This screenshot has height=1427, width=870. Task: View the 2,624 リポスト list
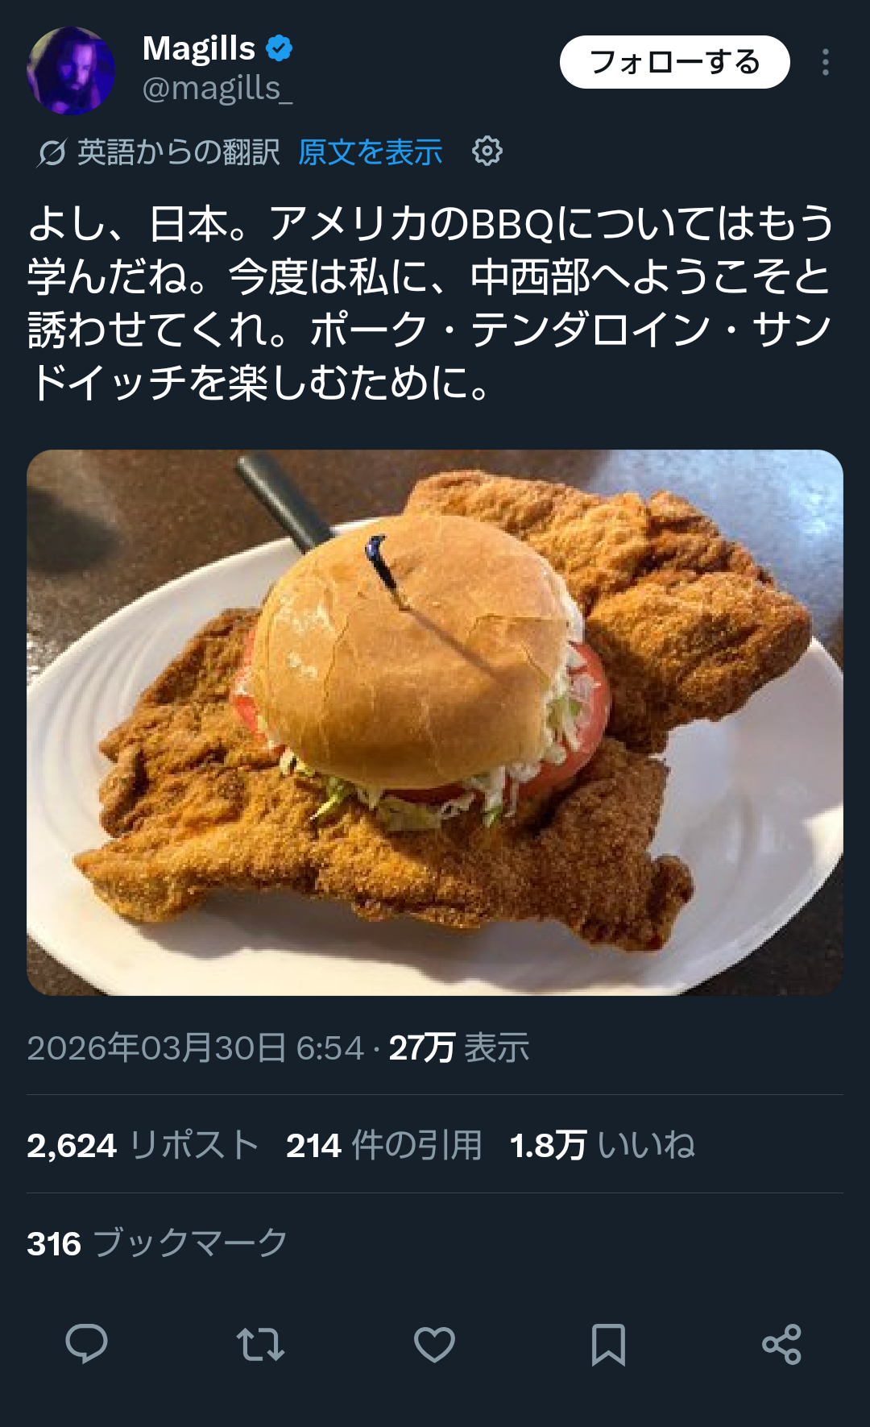[x=143, y=1145]
